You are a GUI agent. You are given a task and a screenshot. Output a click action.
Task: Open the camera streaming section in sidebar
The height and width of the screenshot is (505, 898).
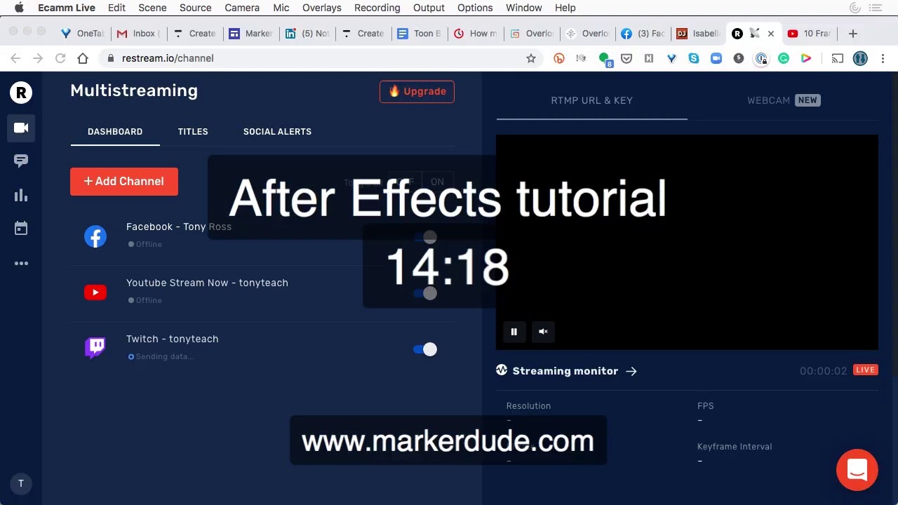click(x=21, y=128)
